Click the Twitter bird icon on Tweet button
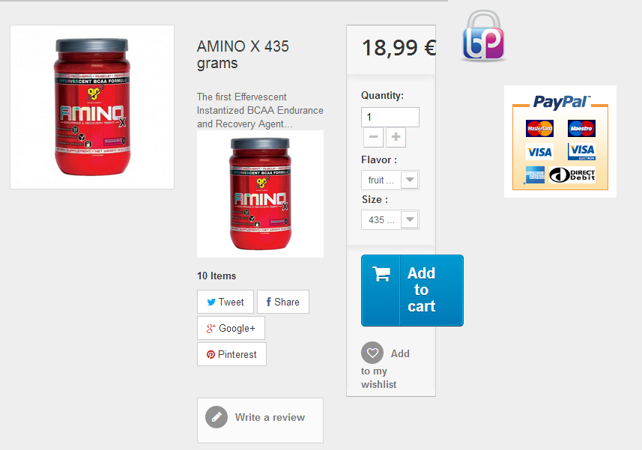642x450 pixels. [211, 302]
